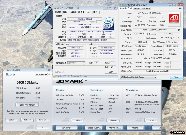Click the 1.216 V core voltage value
The width and height of the screenshot is (186, 135).
[x=96, y=27]
